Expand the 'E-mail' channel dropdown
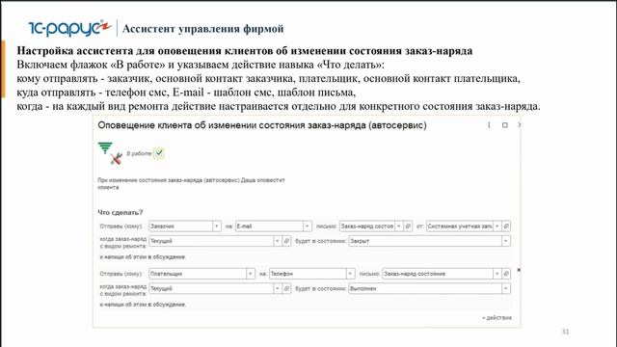Image resolution: width=617 pixels, height=347 pixels. tap(308, 227)
